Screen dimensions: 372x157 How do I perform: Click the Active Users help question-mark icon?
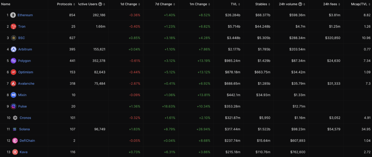(100, 4)
